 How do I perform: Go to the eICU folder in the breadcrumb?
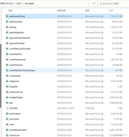coord(19,4)
